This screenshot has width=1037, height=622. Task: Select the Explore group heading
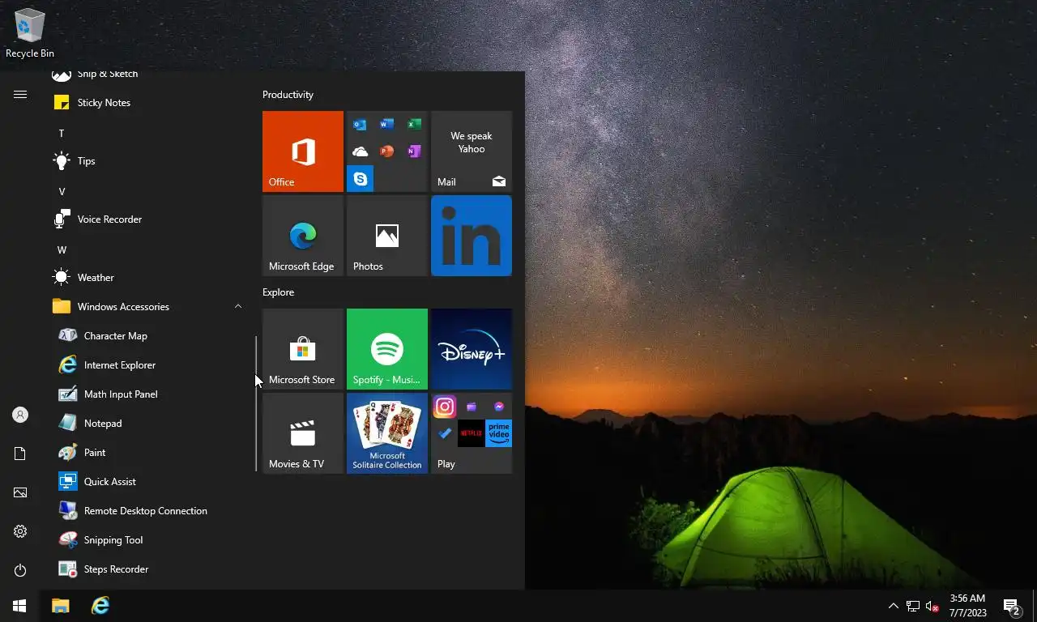278,292
